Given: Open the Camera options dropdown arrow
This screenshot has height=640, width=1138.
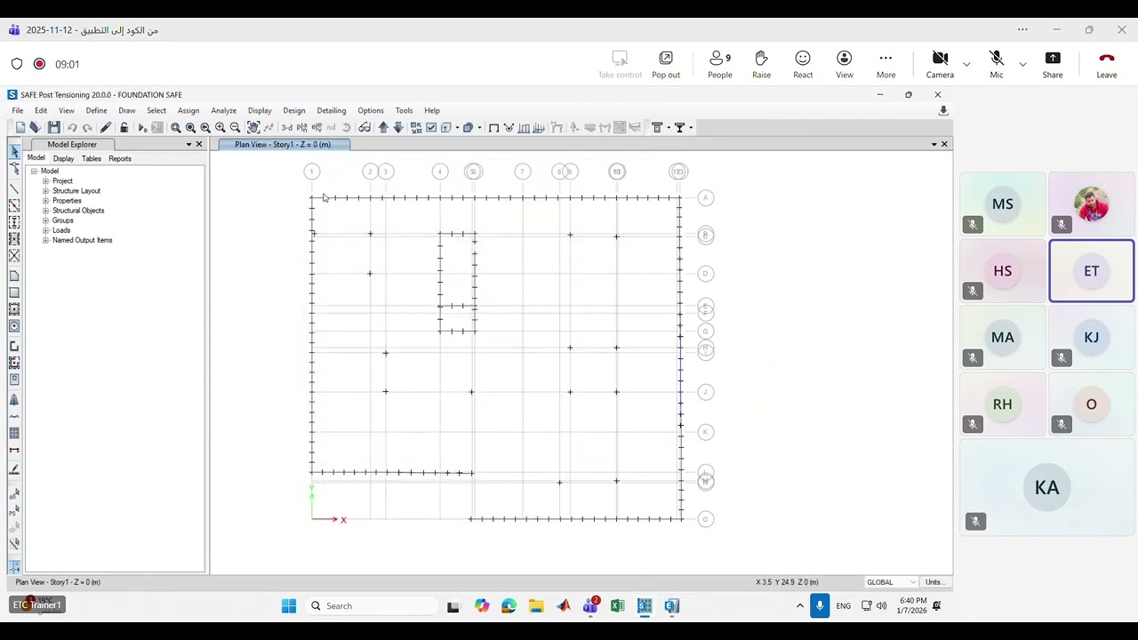Looking at the screenshot, I should coord(966,64).
